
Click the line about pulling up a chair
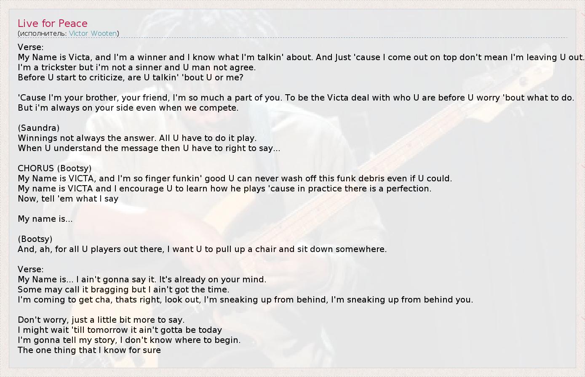click(202, 249)
